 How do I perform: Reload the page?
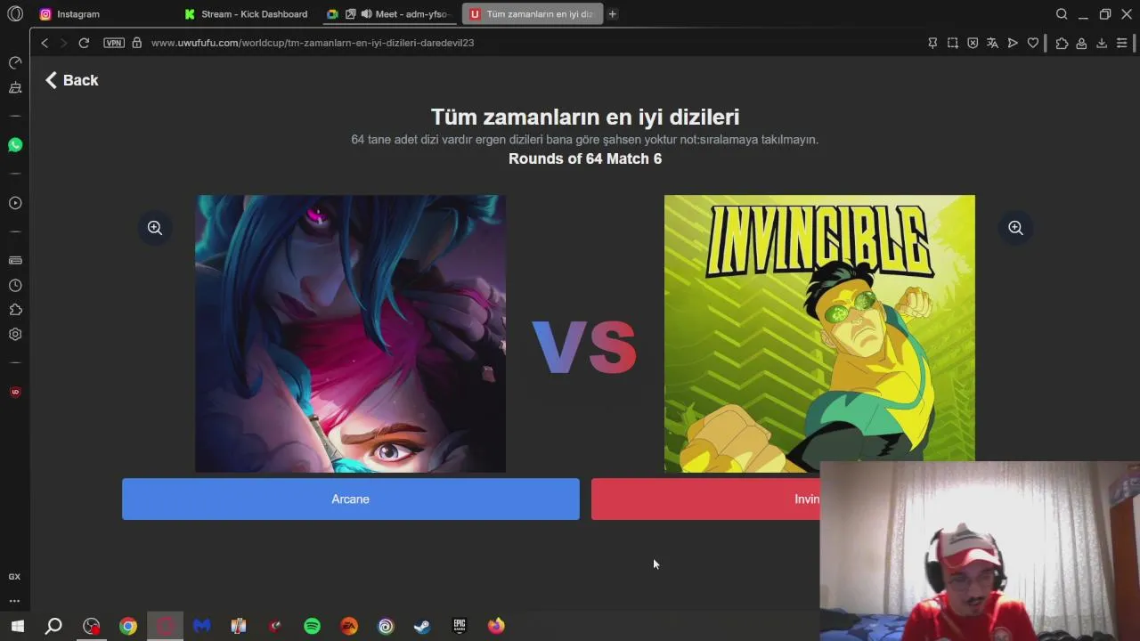[84, 43]
